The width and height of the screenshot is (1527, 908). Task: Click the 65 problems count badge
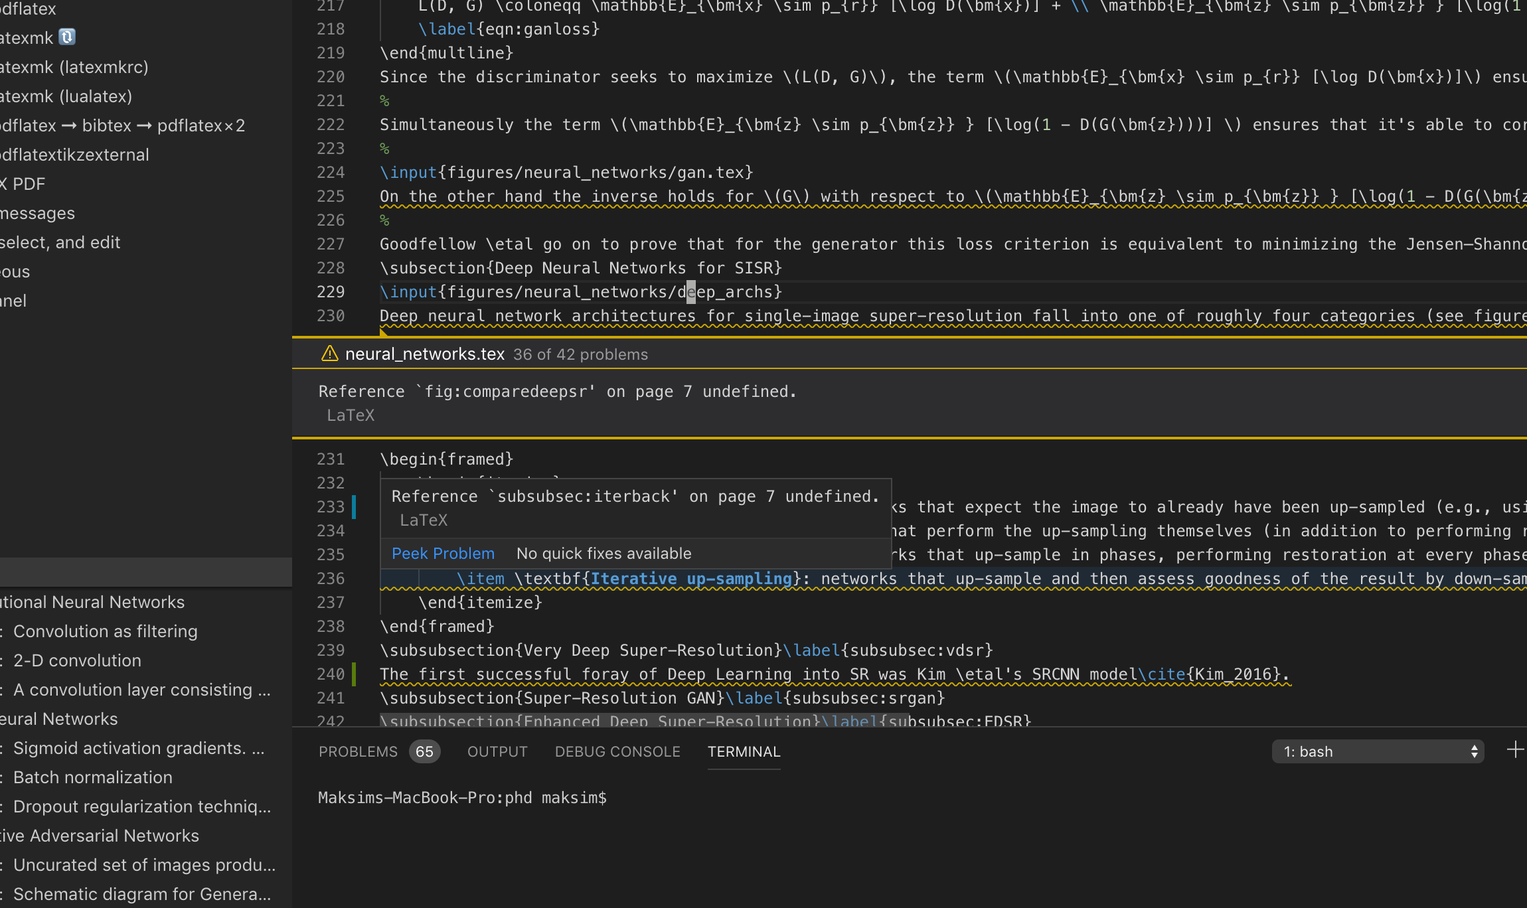(424, 752)
